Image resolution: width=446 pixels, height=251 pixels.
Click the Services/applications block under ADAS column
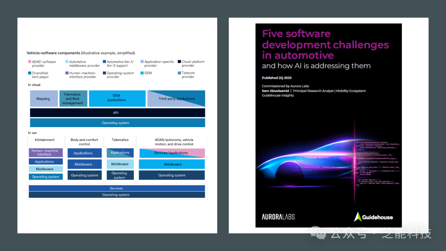pos(172,153)
